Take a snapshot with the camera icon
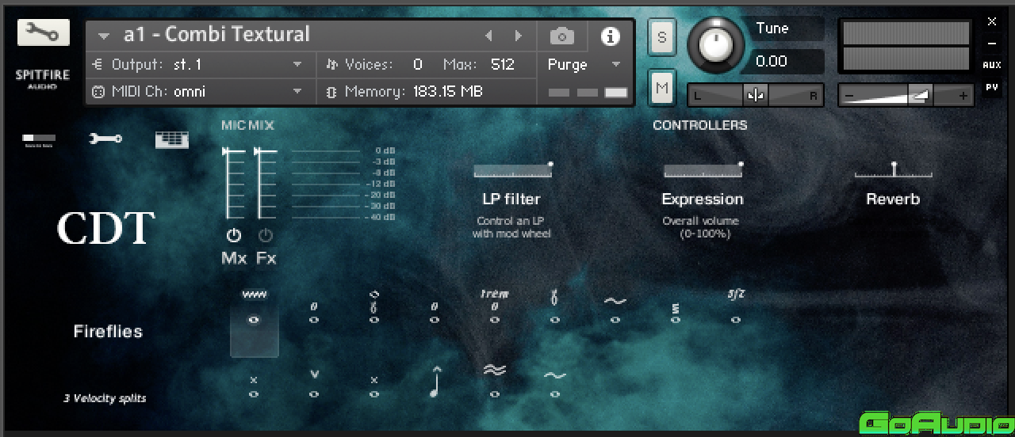Screen dimensions: 1015x437 click(561, 36)
